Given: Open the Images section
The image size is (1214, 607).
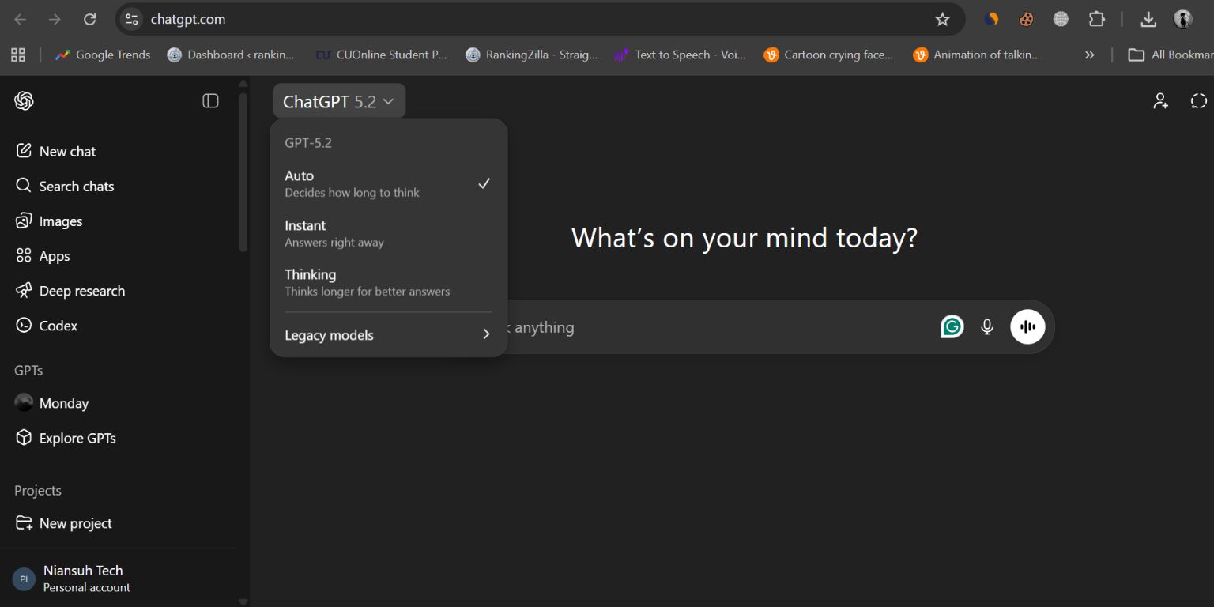Looking at the screenshot, I should click(x=61, y=221).
